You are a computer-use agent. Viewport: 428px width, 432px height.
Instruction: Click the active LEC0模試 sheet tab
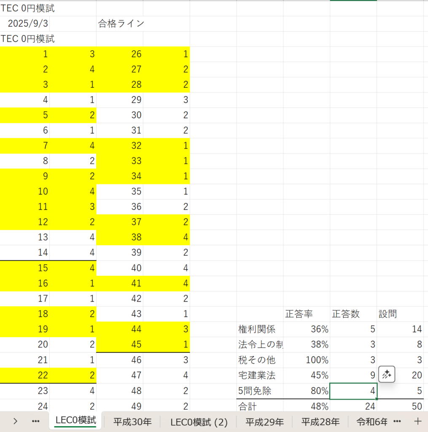(x=75, y=421)
